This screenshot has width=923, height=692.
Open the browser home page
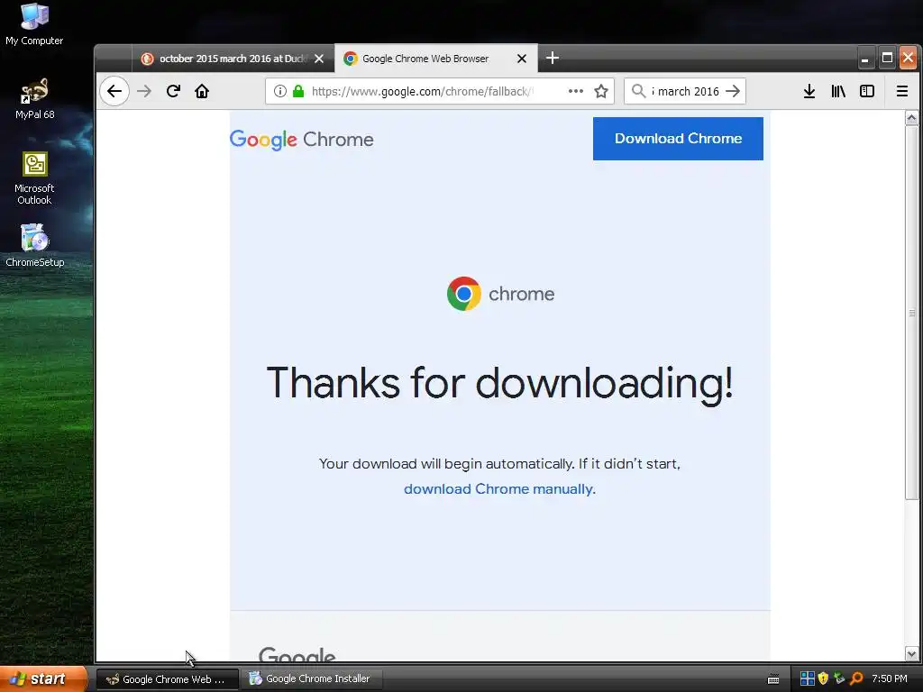coord(202,91)
